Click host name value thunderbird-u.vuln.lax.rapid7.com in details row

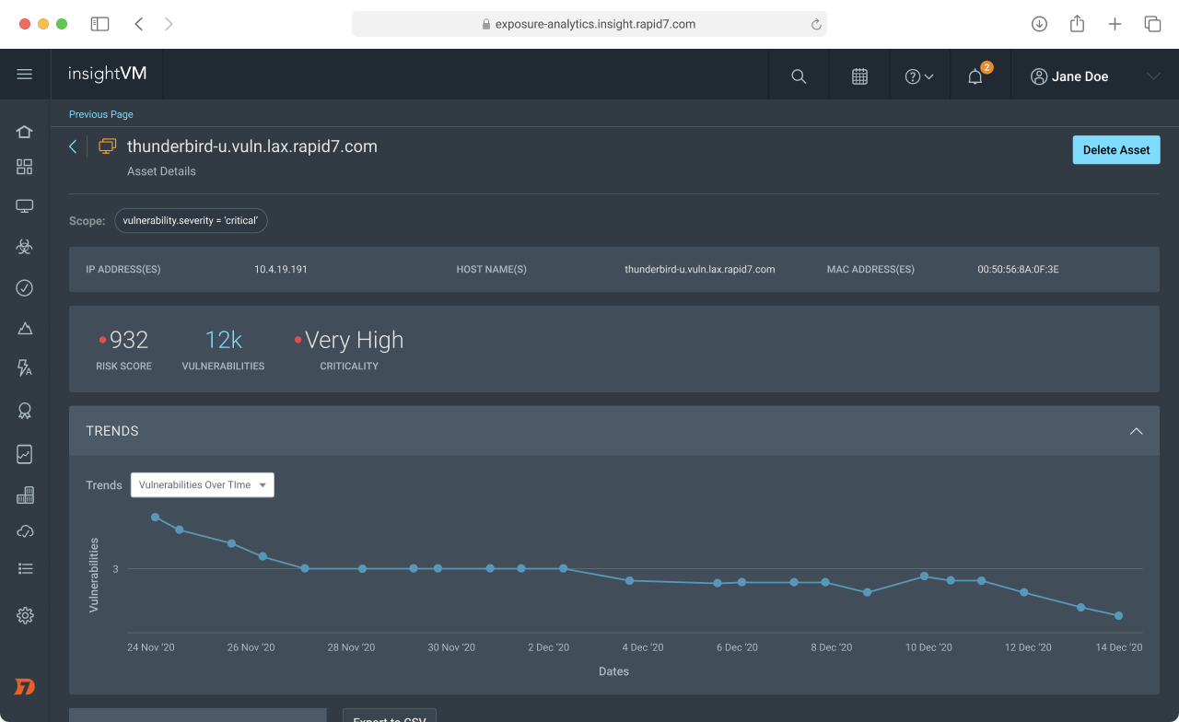700,270
